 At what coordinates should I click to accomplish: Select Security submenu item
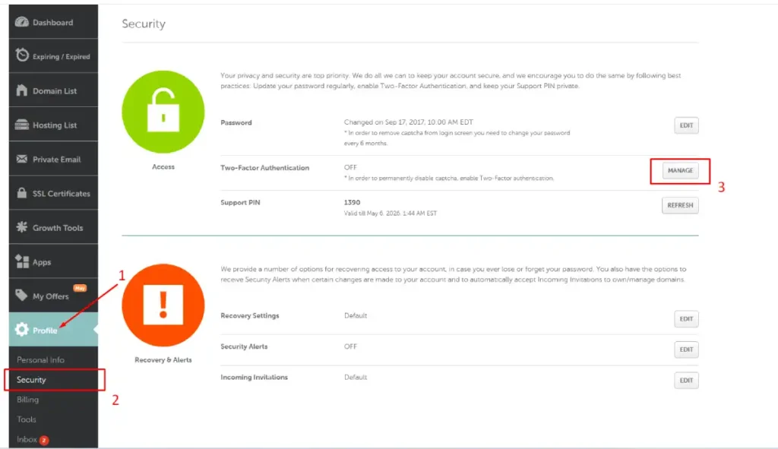click(x=31, y=380)
